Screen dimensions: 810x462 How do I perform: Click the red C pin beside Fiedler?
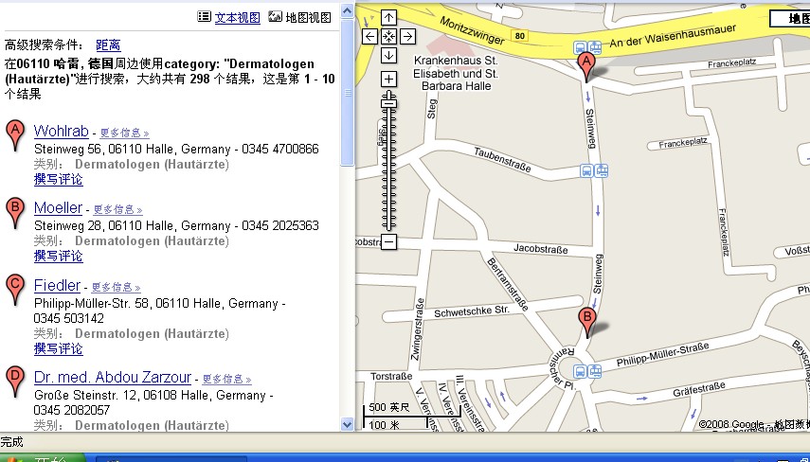click(15, 289)
